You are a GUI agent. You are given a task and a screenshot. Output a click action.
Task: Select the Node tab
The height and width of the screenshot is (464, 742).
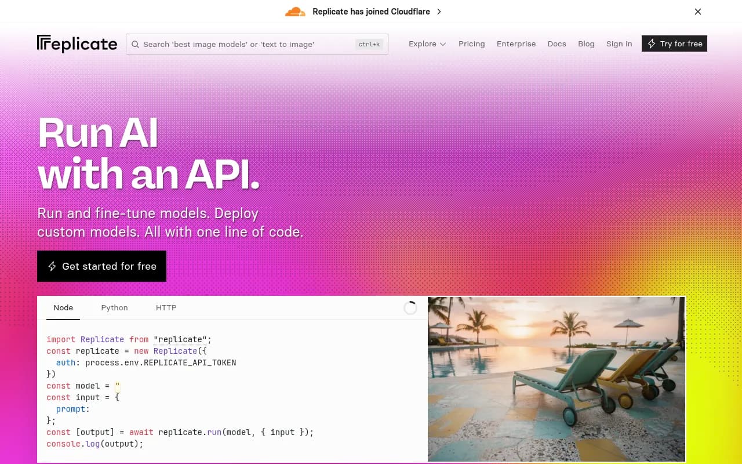pos(63,307)
